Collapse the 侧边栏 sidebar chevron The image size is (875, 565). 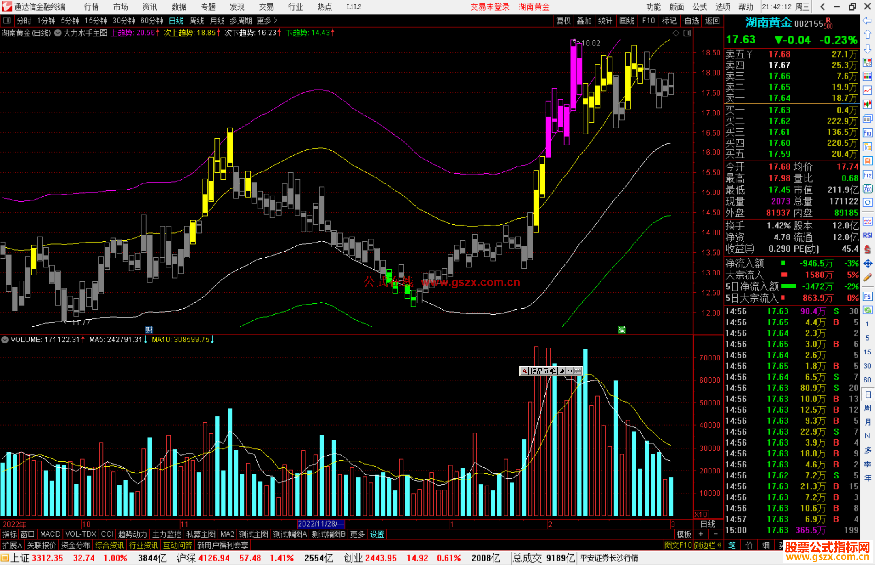point(719,545)
